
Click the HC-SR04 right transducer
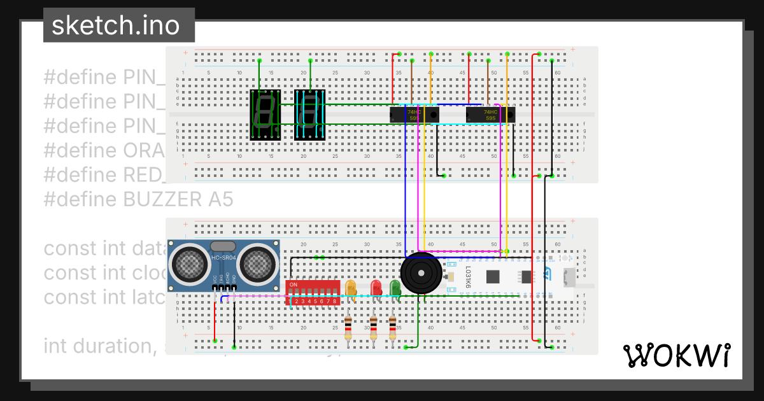[x=259, y=264]
